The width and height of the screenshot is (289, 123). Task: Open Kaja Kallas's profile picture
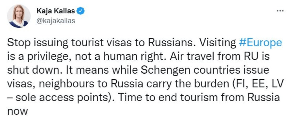[x=19, y=16]
